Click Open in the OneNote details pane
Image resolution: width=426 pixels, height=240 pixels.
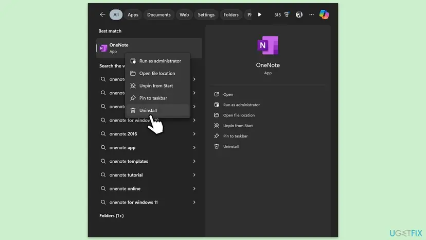click(x=228, y=94)
